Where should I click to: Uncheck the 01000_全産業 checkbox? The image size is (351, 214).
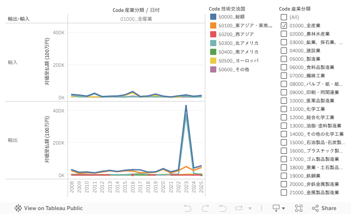284,25
